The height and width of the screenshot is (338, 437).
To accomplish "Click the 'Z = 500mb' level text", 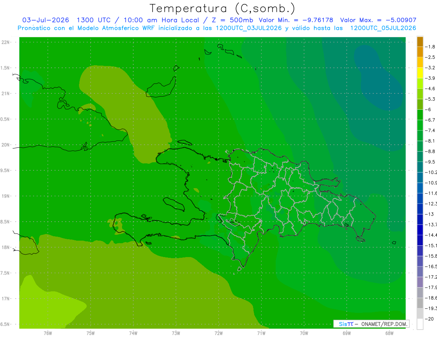I will tap(232, 20).
